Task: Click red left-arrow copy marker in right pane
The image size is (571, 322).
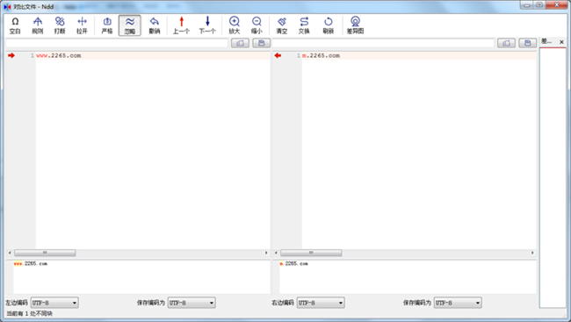Action: pos(278,55)
